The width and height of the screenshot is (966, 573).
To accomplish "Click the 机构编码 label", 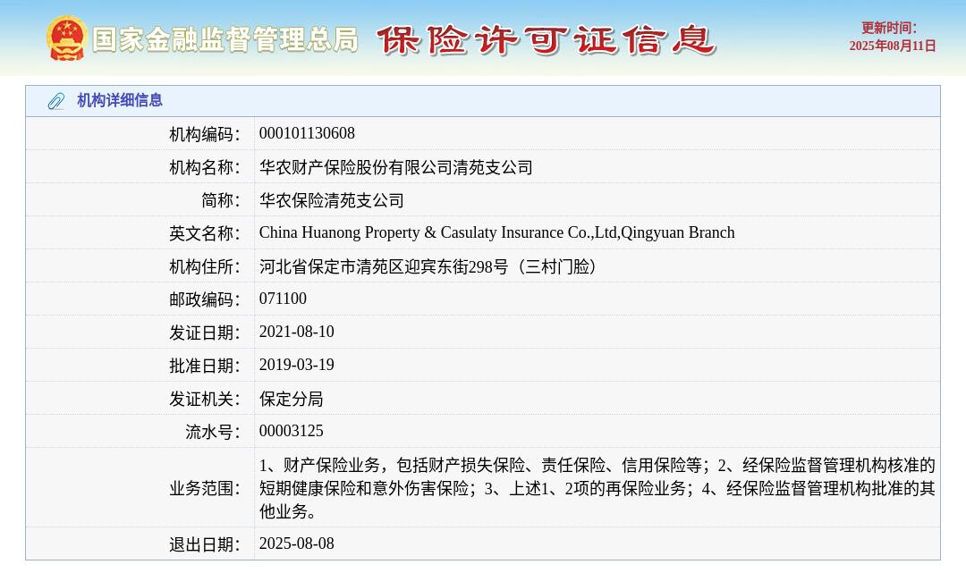I will [x=205, y=133].
